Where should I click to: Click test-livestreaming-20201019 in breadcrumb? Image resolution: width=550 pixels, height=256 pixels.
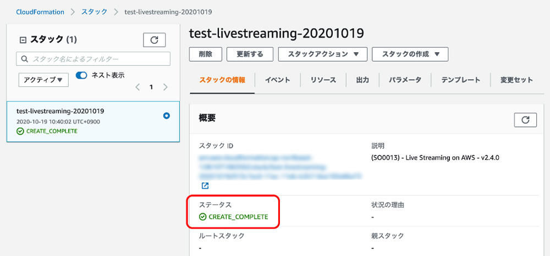tap(168, 12)
